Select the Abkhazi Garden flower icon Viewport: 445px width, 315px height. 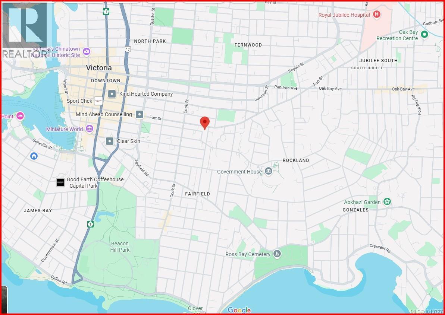coord(387,202)
